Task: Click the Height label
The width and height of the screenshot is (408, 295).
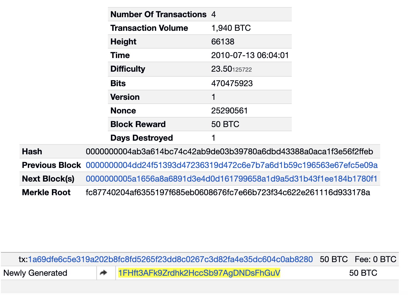Action: click(123, 41)
